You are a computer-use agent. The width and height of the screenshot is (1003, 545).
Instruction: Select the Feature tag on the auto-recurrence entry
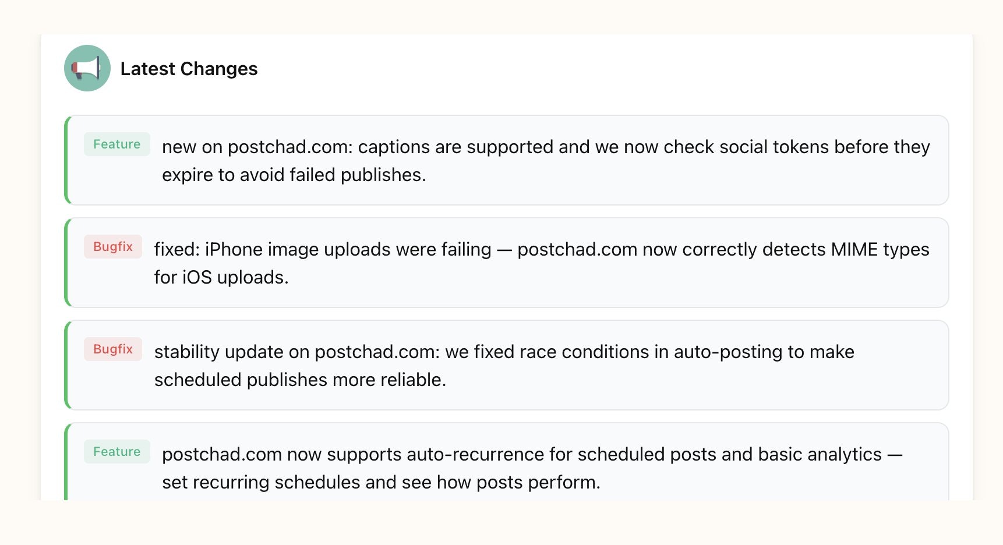pyautogui.click(x=116, y=452)
